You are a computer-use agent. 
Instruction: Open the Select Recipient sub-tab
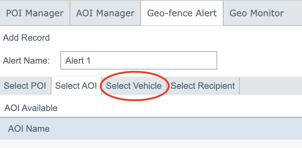point(203,86)
